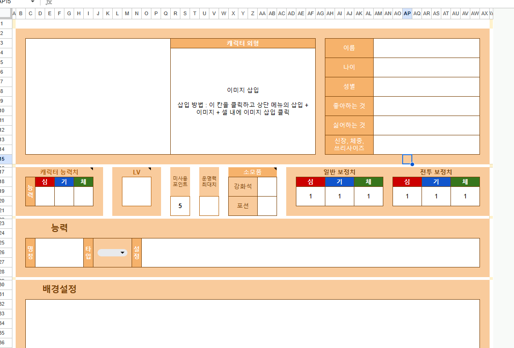Click the empty 강화석 count cell
514x348 pixels.
[x=267, y=186]
